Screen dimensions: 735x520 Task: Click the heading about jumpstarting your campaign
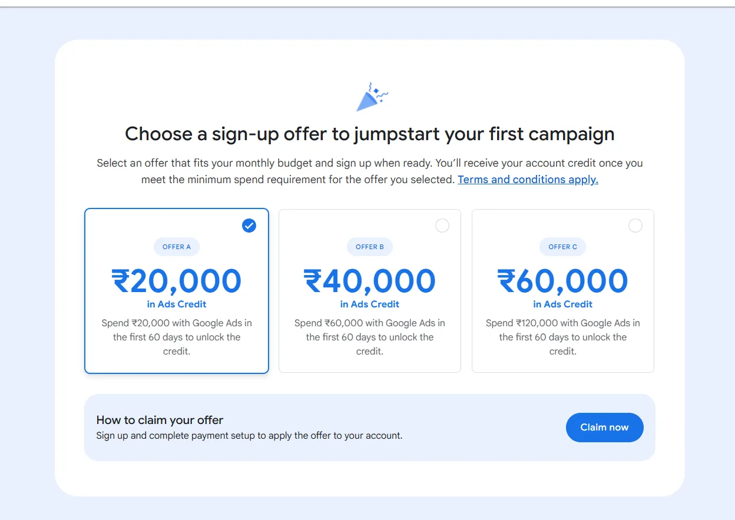pyautogui.click(x=369, y=134)
